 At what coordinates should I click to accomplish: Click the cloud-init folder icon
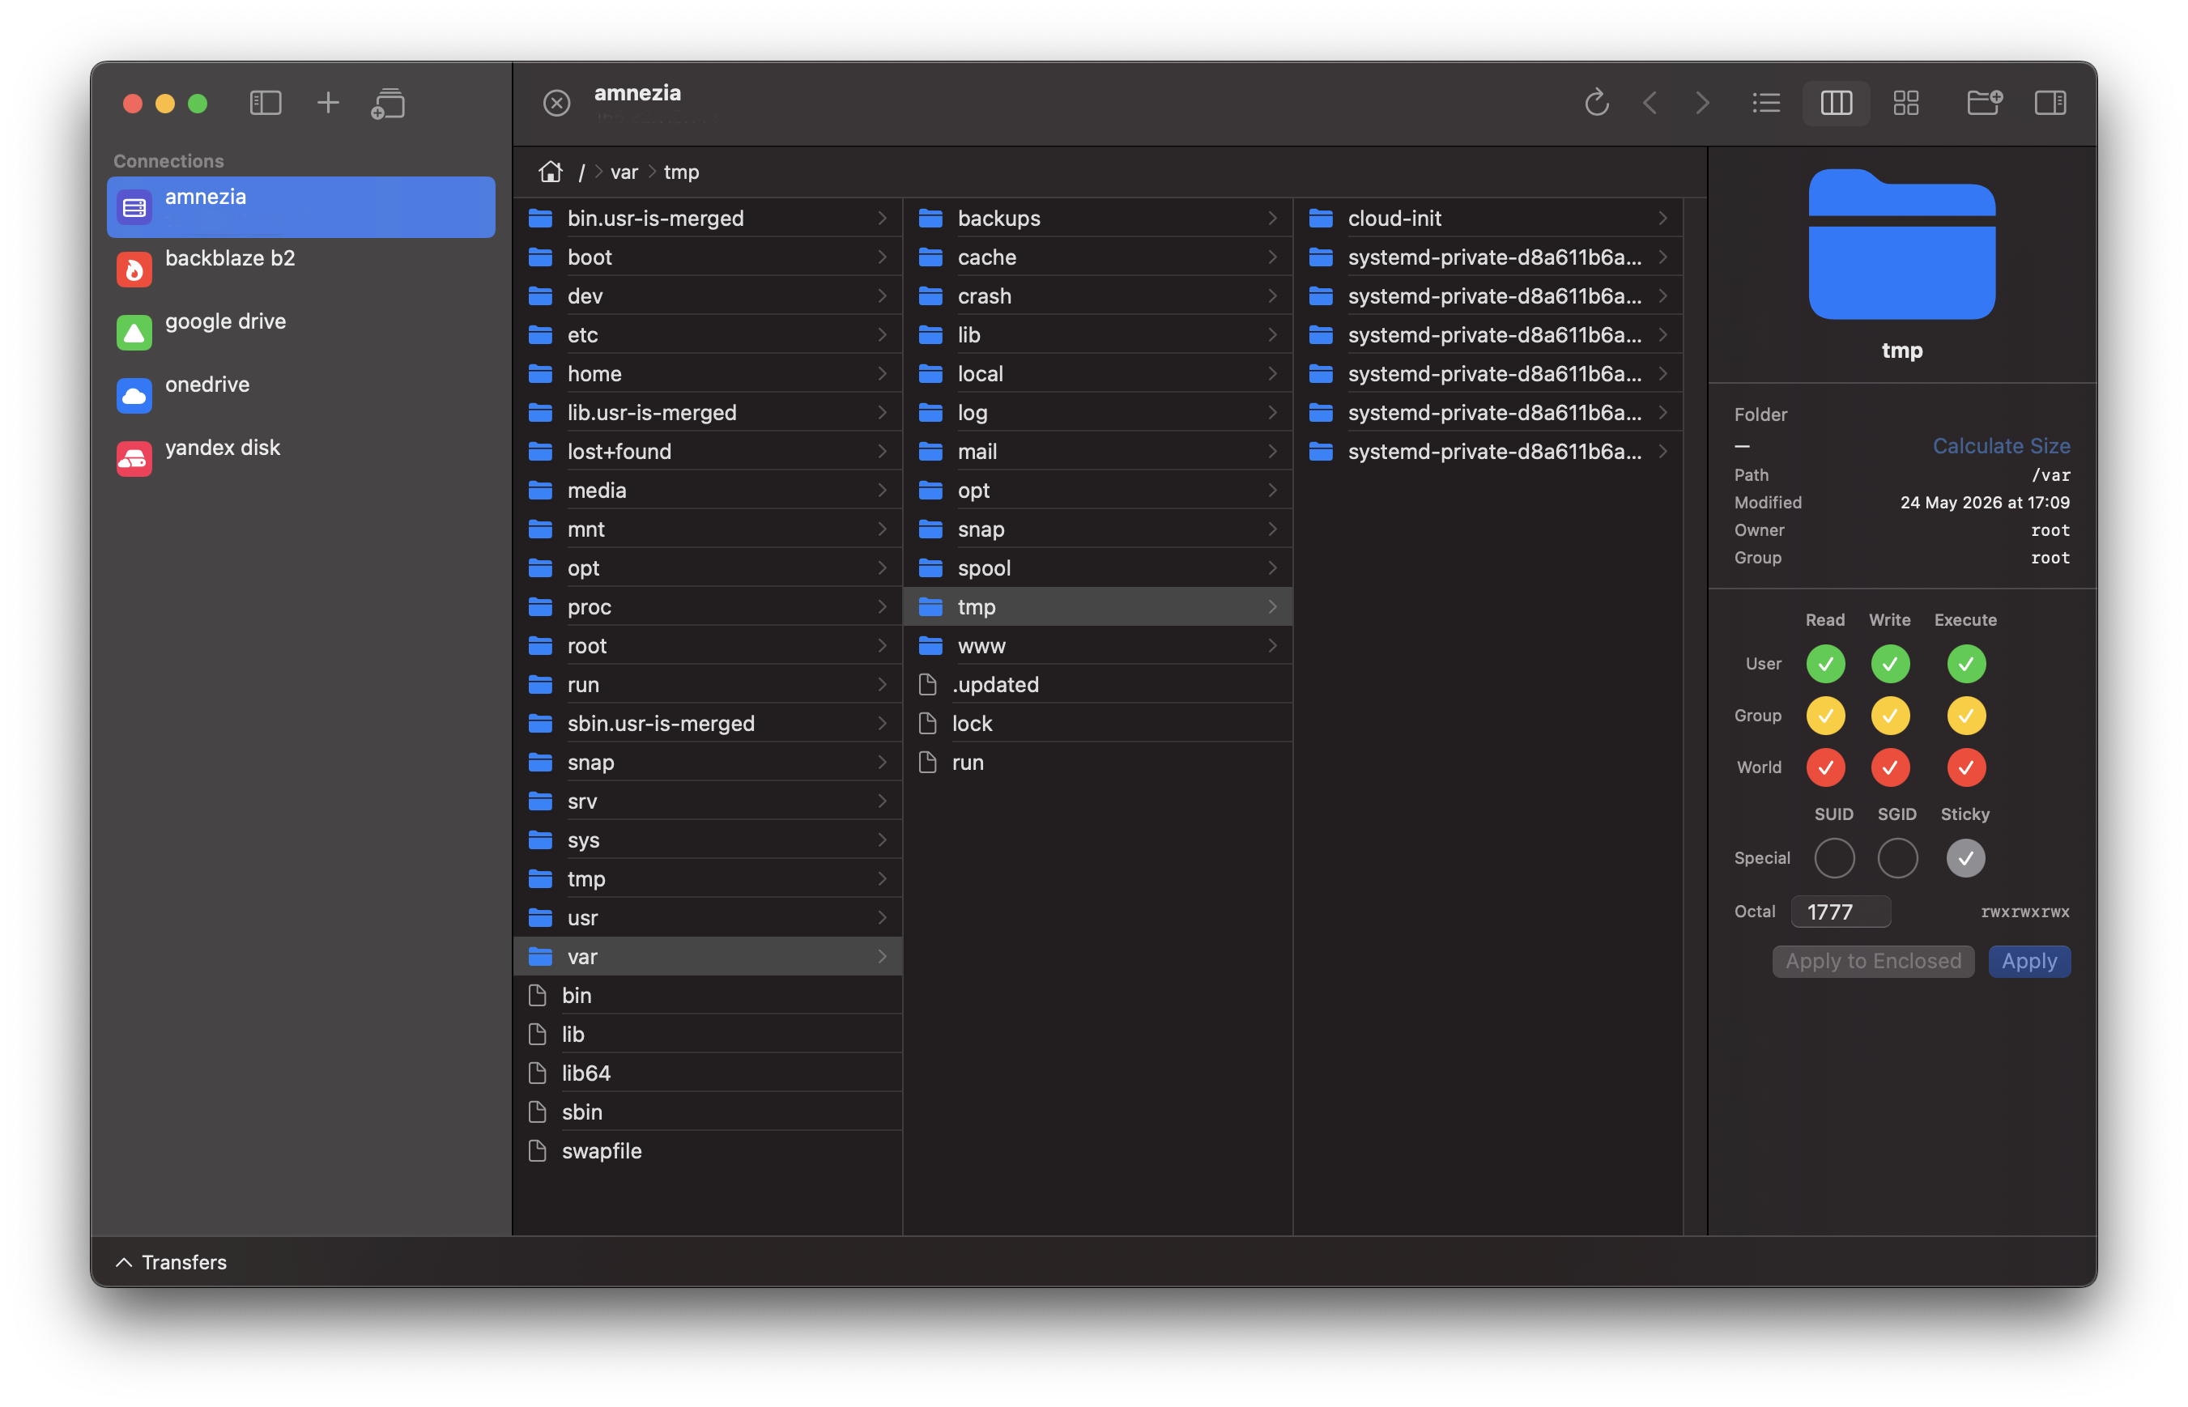click(x=1321, y=219)
